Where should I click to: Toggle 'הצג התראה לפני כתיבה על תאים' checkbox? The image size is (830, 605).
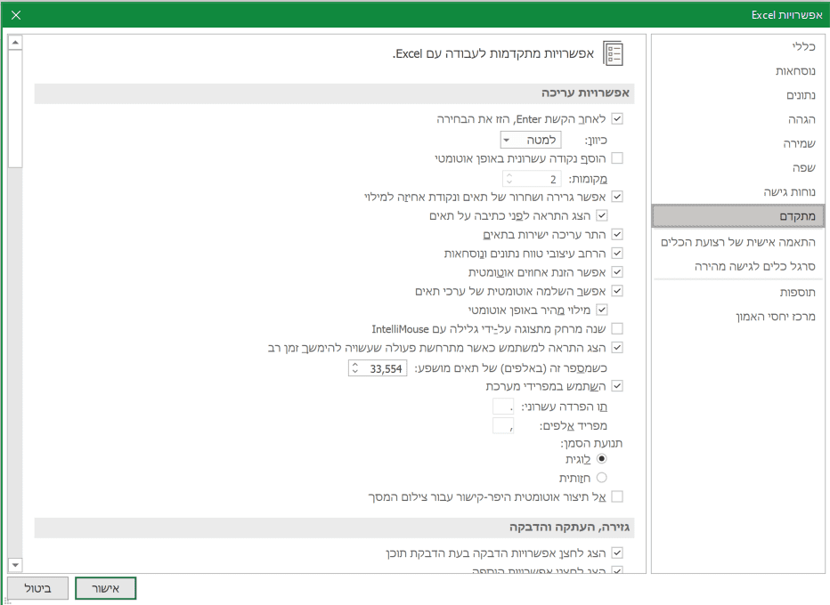[x=601, y=215]
